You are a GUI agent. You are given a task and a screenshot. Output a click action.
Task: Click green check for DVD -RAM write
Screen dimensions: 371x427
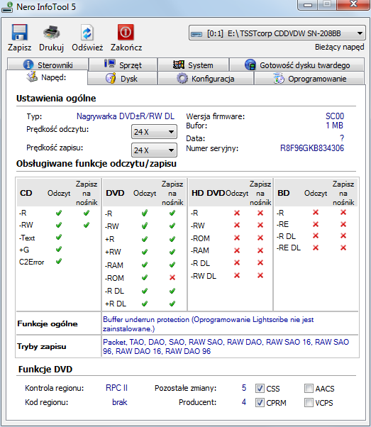[172, 265]
